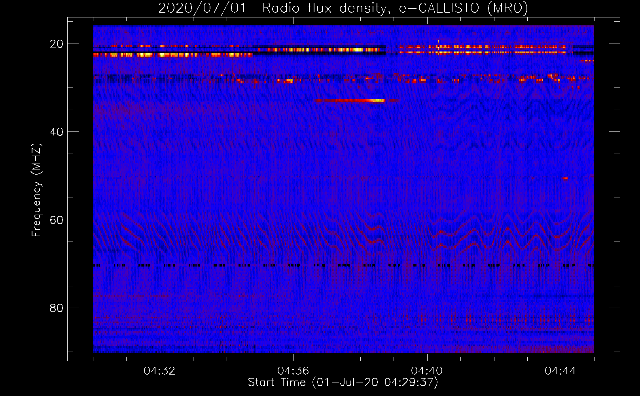Click the '20' frequency tick label

tap(57, 44)
